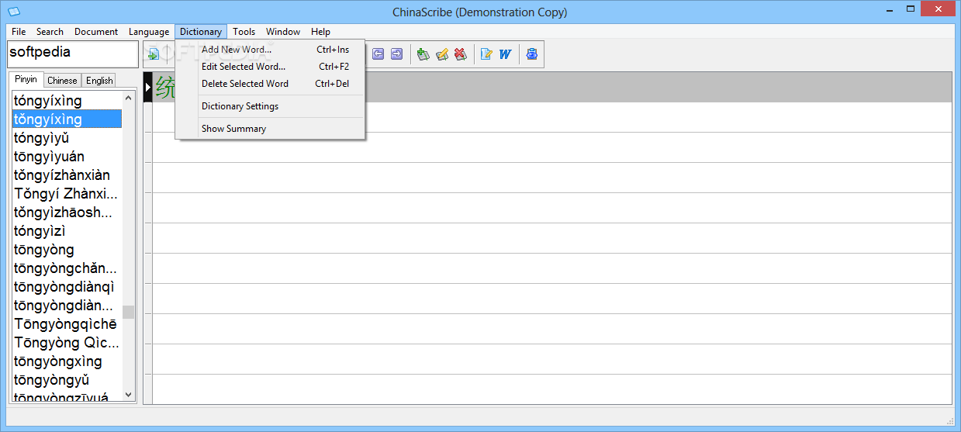The width and height of the screenshot is (961, 432).
Task: Close the open Dictionary menu
Action: pyautogui.click(x=201, y=32)
